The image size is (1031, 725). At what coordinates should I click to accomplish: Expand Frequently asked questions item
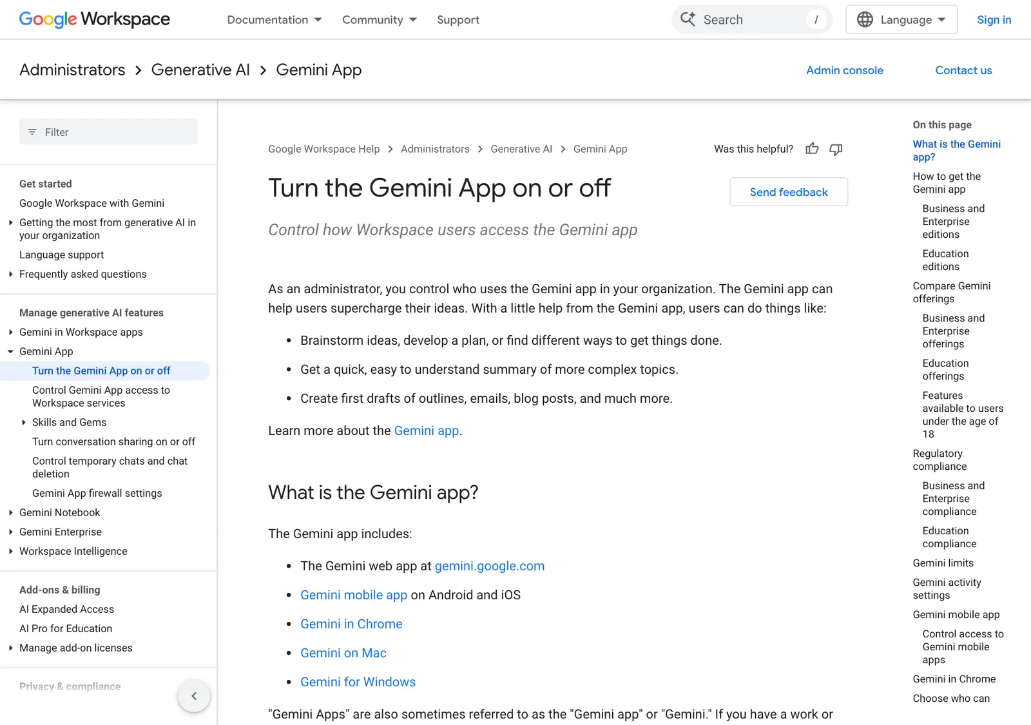(10, 274)
